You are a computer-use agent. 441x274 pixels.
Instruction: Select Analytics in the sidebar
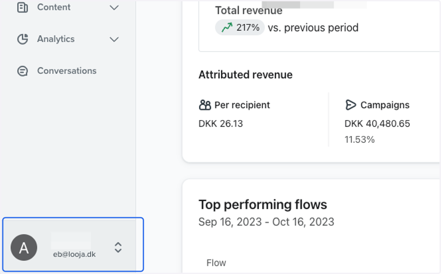pyautogui.click(x=56, y=39)
